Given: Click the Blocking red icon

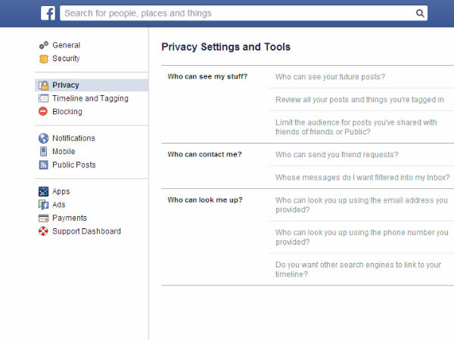Looking at the screenshot, I should (44, 112).
